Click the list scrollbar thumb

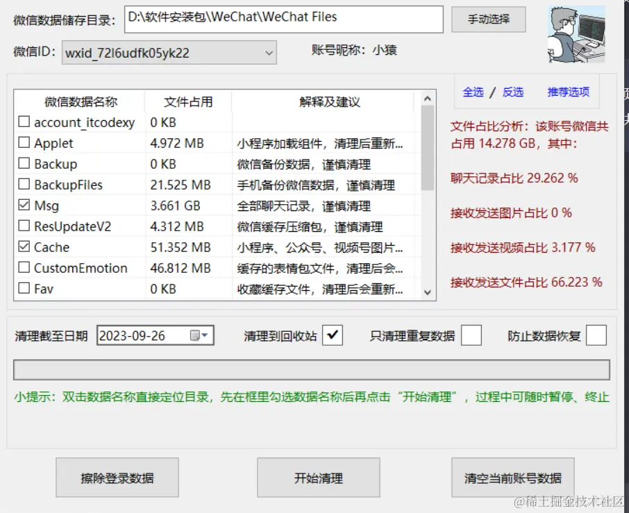coord(428,148)
